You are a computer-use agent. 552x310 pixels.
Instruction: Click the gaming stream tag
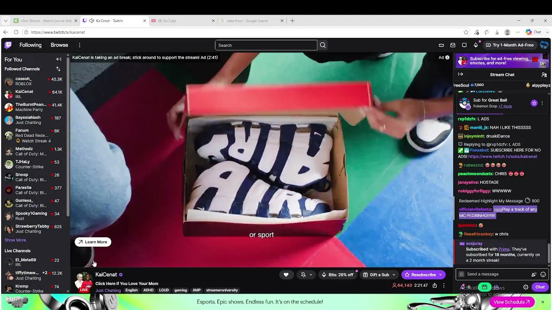[x=181, y=290]
